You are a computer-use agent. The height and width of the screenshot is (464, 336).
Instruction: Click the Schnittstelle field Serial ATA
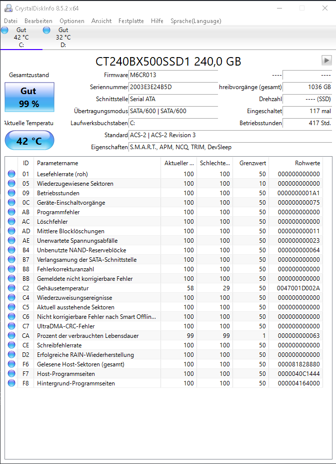(173, 99)
